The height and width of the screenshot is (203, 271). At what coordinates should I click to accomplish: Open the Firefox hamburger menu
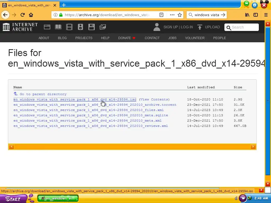click(x=266, y=15)
